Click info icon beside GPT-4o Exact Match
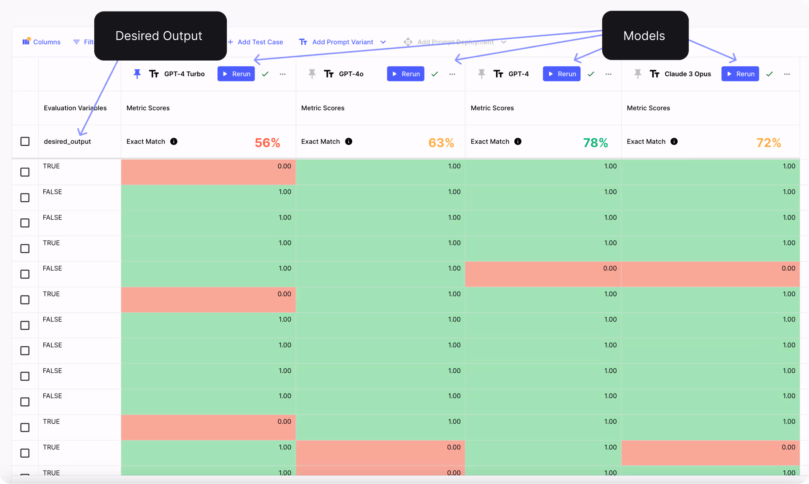Viewport: 809px width, 484px height. (x=348, y=141)
